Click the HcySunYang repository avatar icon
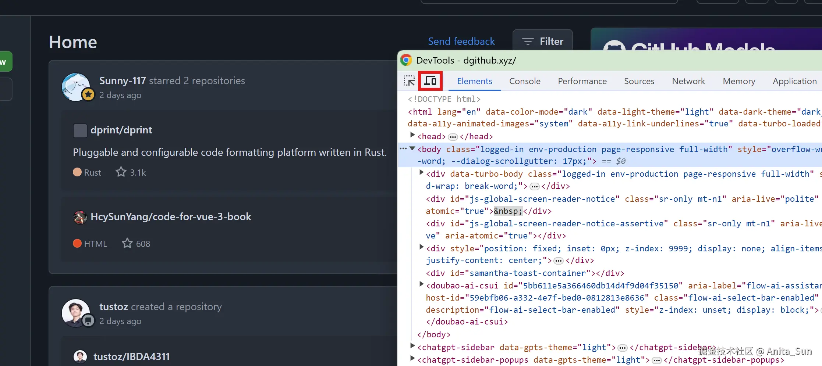Viewport: 822px width, 366px height. 80,217
